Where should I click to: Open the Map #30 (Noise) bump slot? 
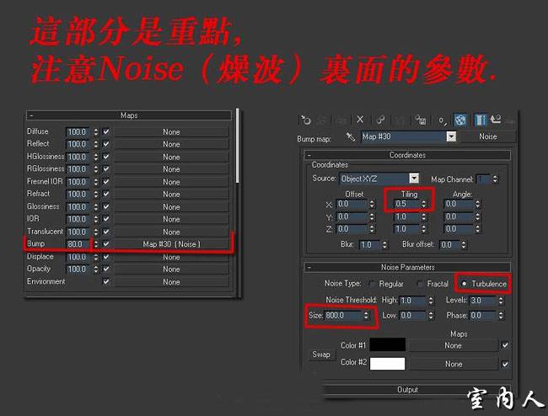click(x=171, y=244)
